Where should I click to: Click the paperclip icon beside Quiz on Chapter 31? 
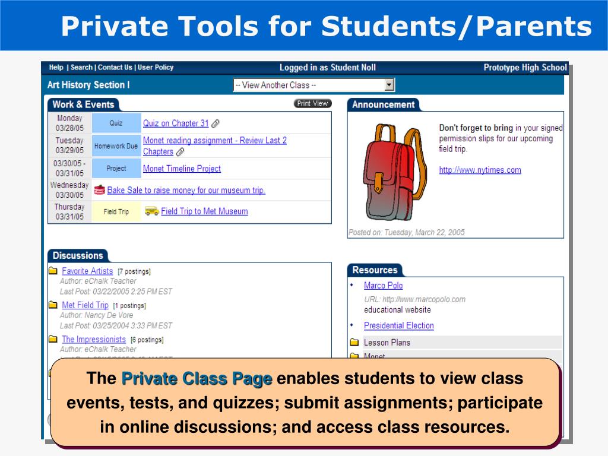click(x=216, y=123)
